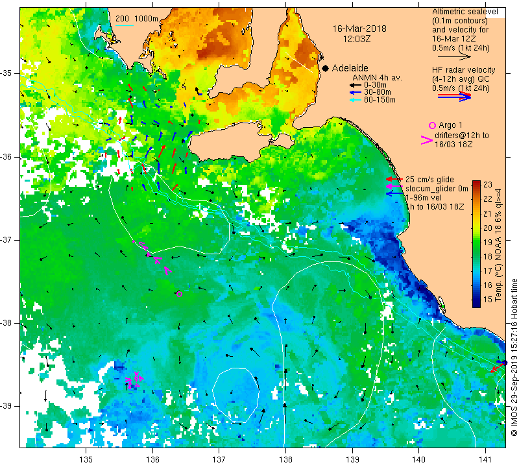Click the time '12:03Z' text
Screen dimensions: 519x467
[356, 39]
